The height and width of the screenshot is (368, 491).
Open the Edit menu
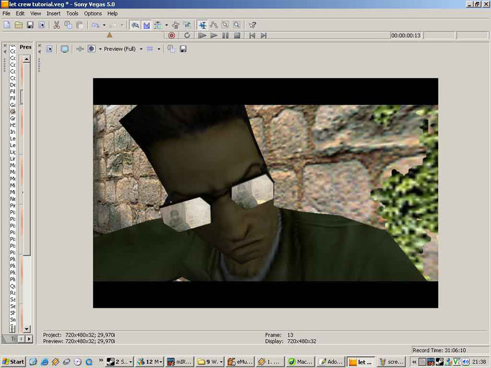pyautogui.click(x=20, y=13)
